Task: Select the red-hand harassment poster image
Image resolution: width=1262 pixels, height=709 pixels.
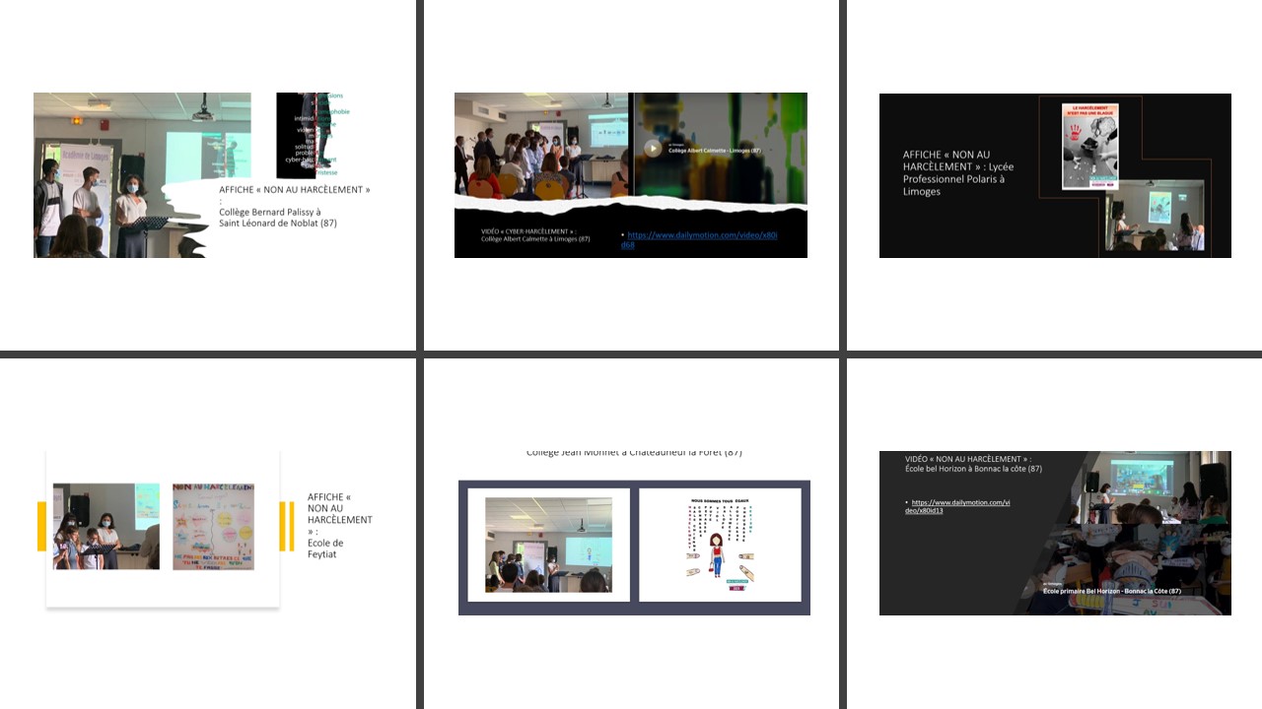Action: tap(1089, 146)
